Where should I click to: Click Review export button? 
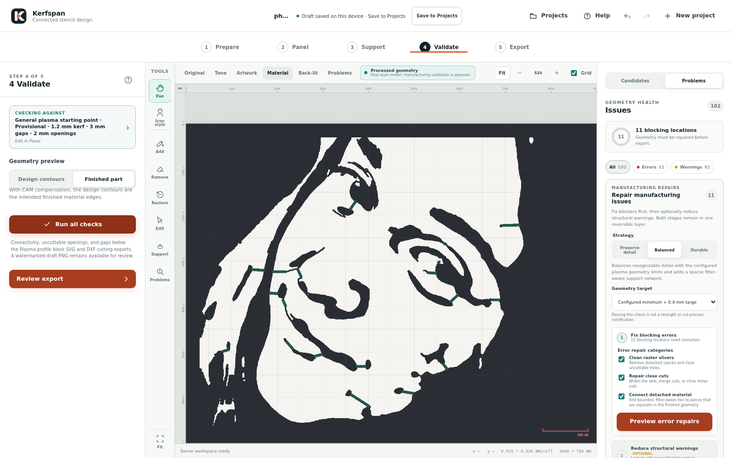(72, 279)
